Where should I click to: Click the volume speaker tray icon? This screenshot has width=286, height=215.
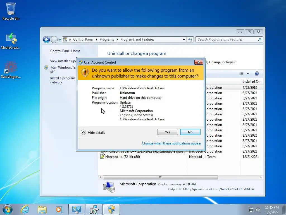258,210
